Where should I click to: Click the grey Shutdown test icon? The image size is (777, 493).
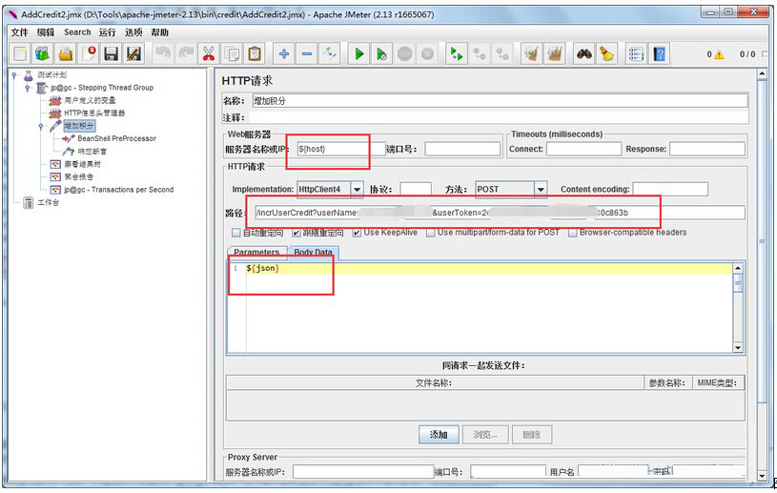tap(428, 53)
